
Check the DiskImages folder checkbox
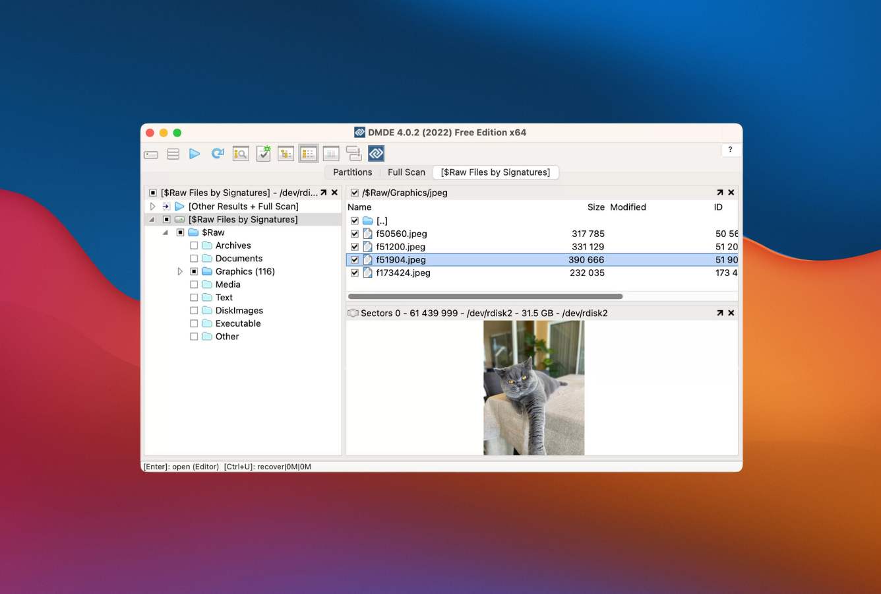click(x=194, y=310)
